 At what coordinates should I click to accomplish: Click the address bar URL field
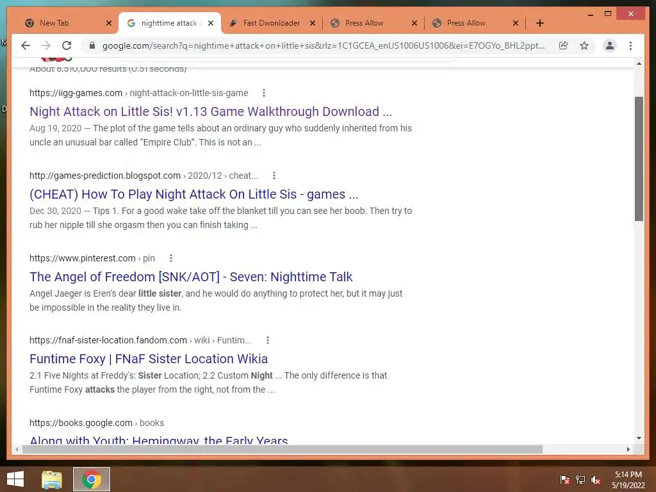point(324,45)
